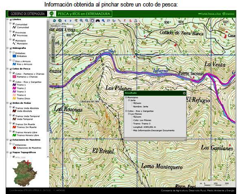Viewport: 237px width, 194px height.
Task: Click the print map toolbar icon
Action: point(136,20)
